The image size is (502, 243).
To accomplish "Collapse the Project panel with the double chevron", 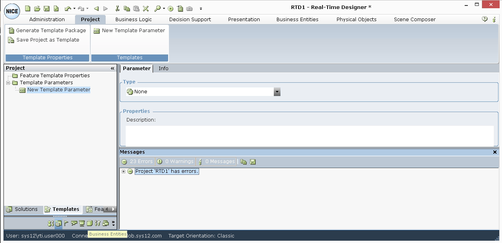I will click(x=112, y=68).
